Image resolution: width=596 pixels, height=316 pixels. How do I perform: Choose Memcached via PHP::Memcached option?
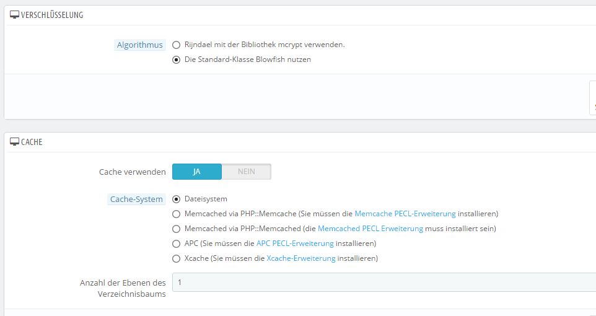[x=177, y=229]
